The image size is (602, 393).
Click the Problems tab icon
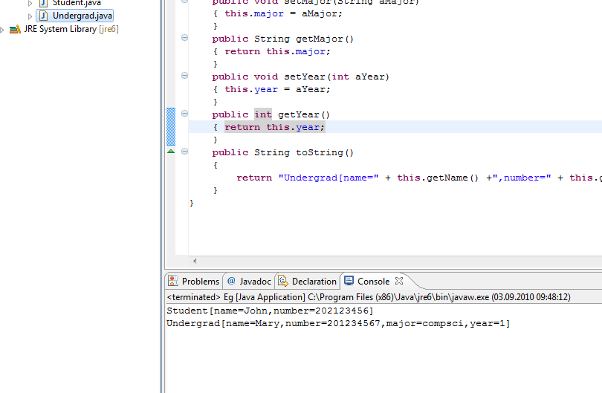(173, 281)
